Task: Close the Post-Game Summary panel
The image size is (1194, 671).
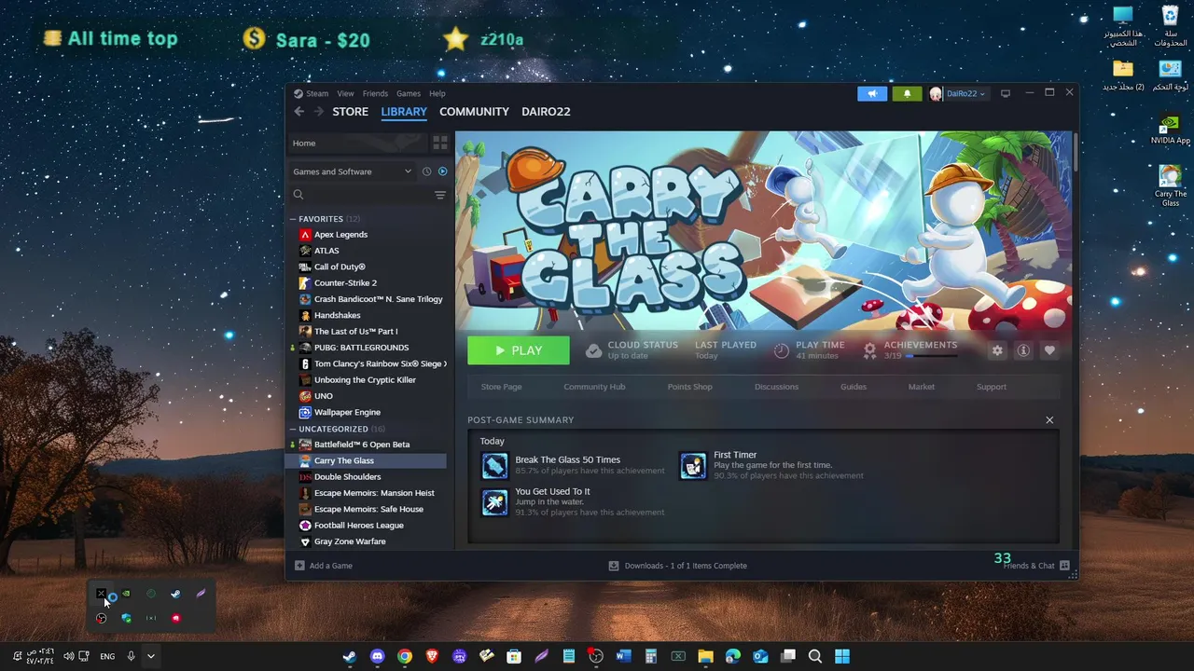Action: point(1049,420)
